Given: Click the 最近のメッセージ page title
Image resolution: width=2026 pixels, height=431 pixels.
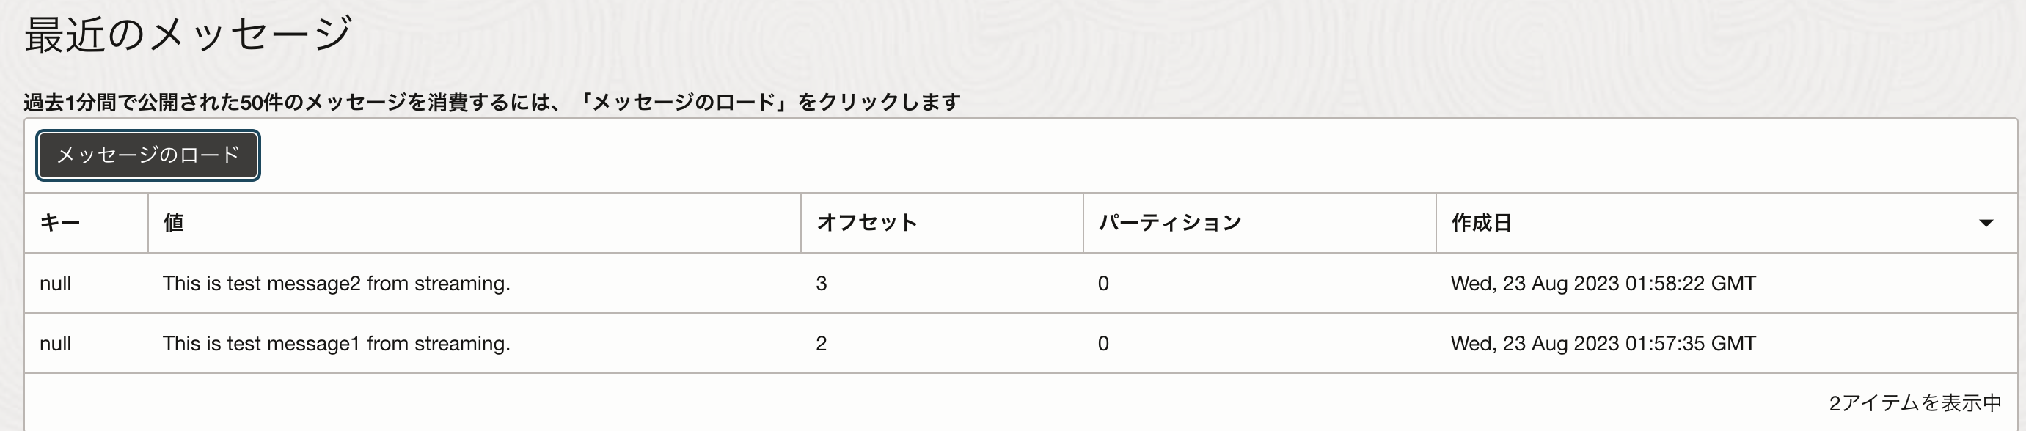Looking at the screenshot, I should point(184,30).
